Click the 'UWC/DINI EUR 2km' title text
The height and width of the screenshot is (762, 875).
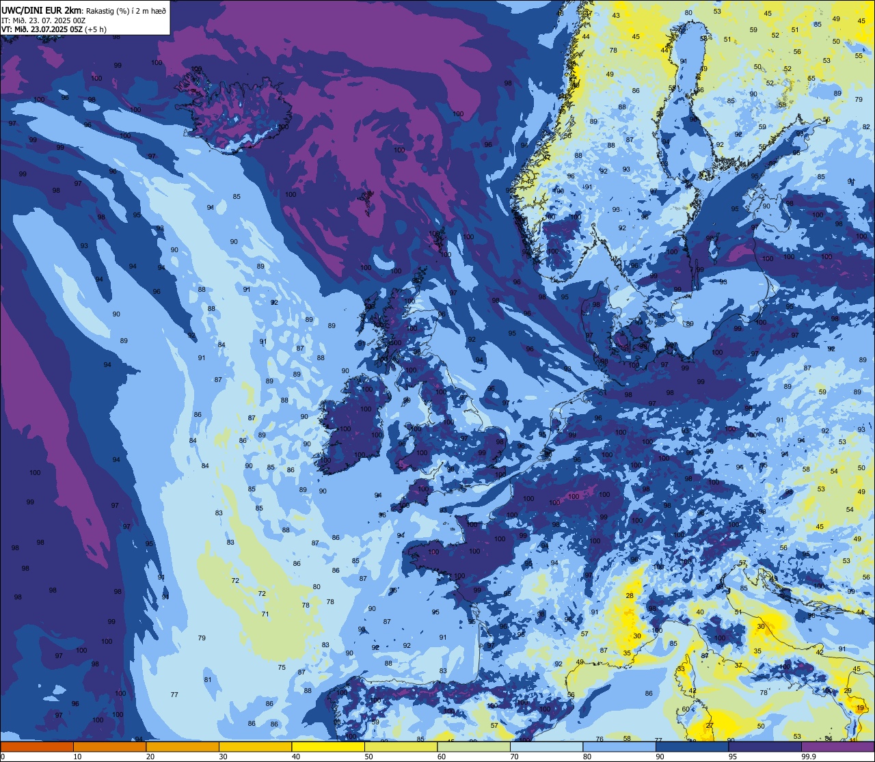(x=42, y=10)
